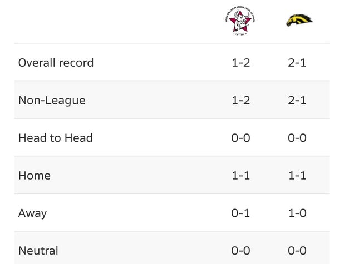Image resolution: width=344 pixels, height=264 pixels.
Task: Click Wiregrass Ranch Neutral record 0-0
Action: 240,251
